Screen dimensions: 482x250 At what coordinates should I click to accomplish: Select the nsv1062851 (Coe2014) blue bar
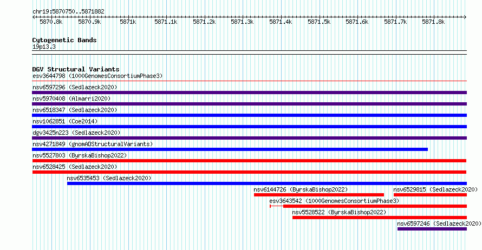[x=249, y=127]
